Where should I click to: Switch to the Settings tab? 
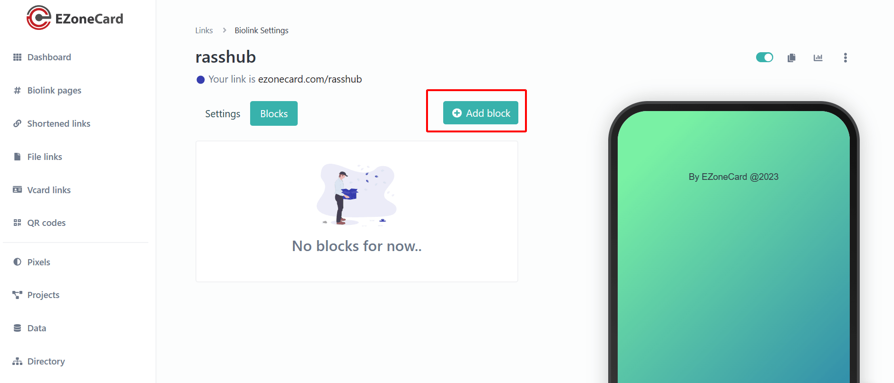223,114
